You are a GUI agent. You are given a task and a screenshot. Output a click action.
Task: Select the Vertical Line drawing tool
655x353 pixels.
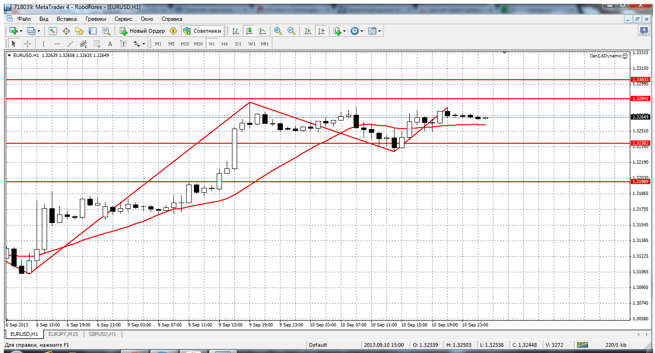(x=43, y=44)
